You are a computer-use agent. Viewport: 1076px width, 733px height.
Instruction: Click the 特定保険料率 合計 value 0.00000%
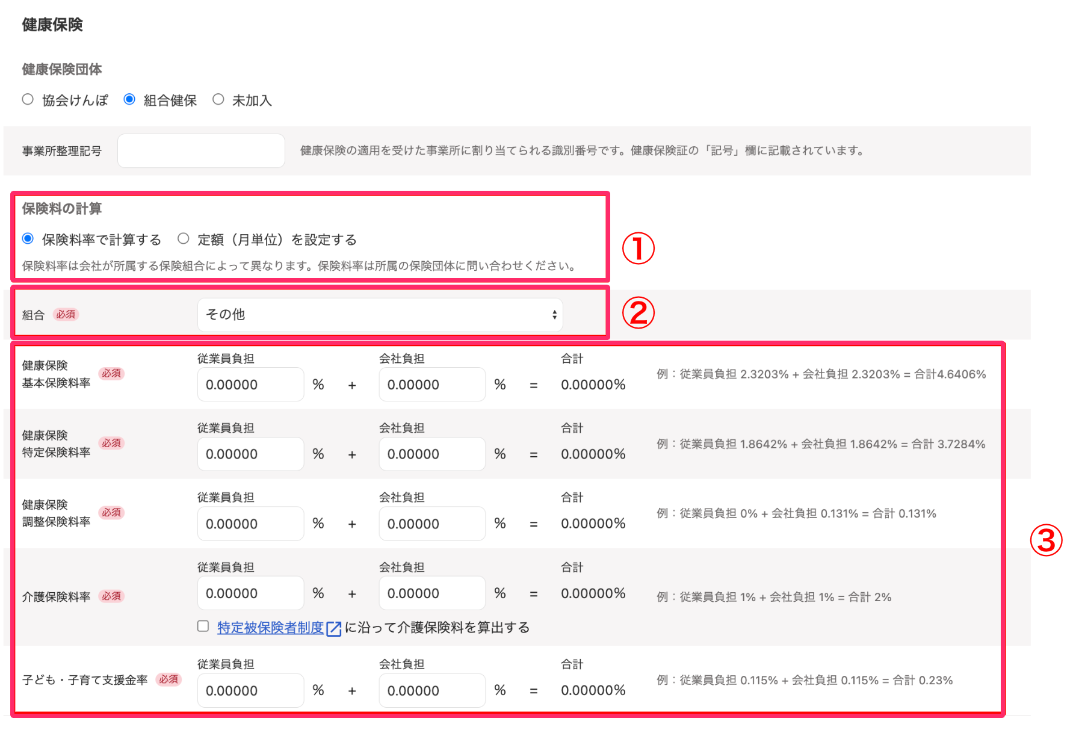click(593, 454)
